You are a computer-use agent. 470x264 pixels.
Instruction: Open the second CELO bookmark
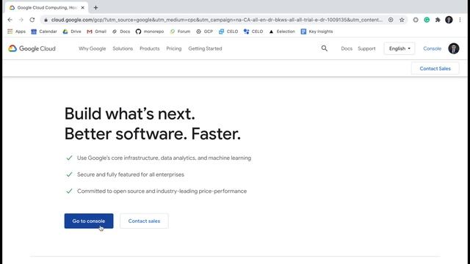coord(253,32)
